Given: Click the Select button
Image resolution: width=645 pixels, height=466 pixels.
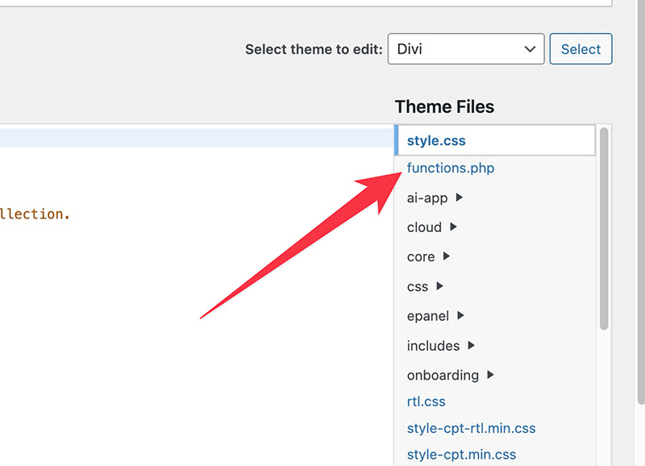Looking at the screenshot, I should pos(580,49).
